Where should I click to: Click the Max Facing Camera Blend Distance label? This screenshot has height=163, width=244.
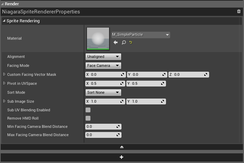coord(38,135)
